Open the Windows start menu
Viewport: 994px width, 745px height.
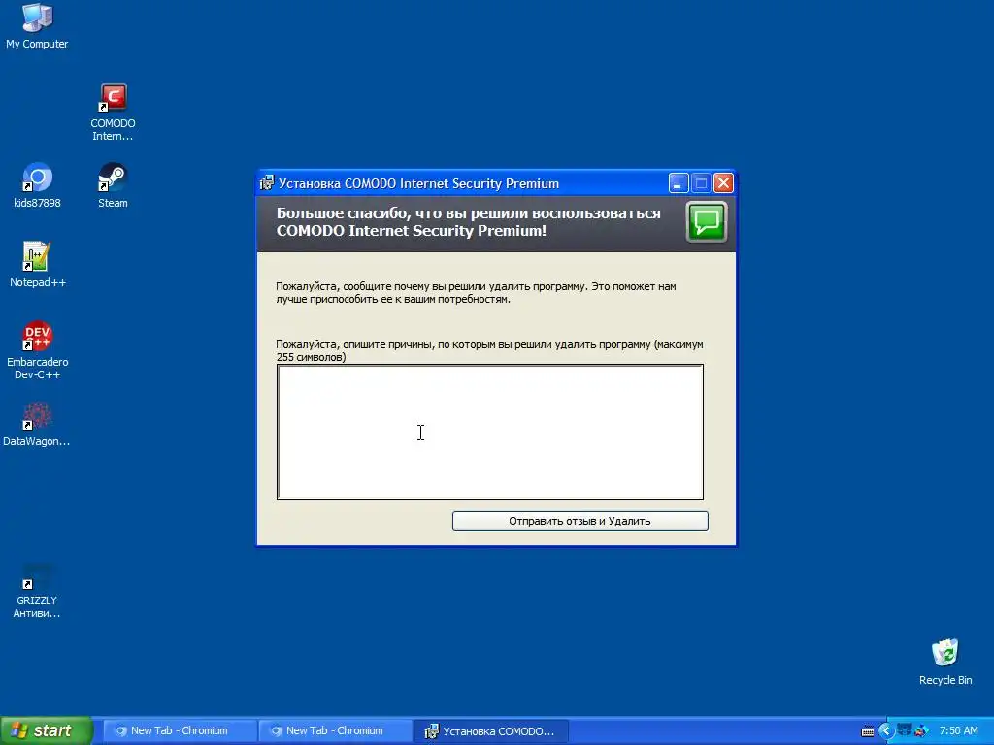pyautogui.click(x=46, y=730)
